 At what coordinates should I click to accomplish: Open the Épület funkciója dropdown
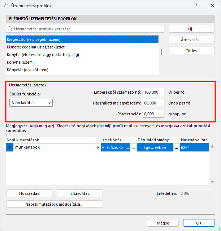(x=31, y=103)
